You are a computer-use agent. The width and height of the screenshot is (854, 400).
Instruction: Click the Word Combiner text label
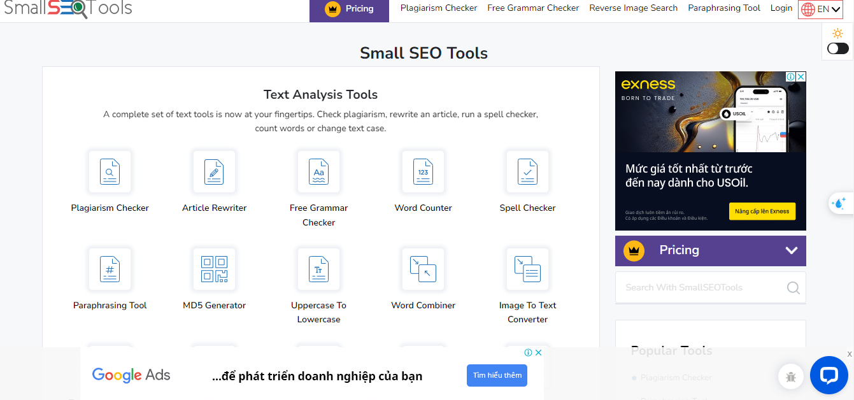coord(423,306)
